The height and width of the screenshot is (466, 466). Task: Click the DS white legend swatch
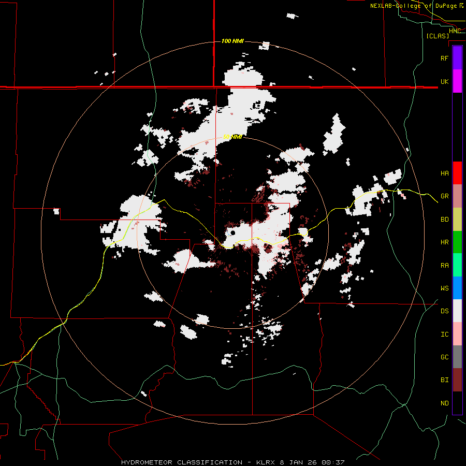pos(457,311)
